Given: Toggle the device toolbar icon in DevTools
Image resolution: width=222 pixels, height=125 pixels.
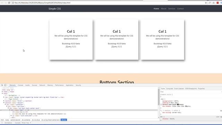Looking at the screenshot, I should pyautogui.click(x=5, y=85).
